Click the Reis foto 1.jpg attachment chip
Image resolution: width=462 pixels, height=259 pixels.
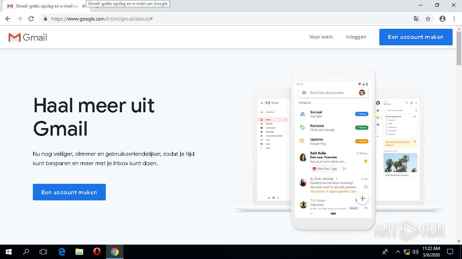[x=325, y=168]
